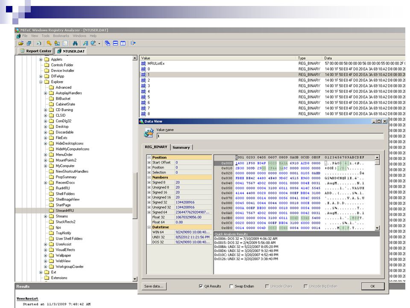Click the app icon left of File menu
The width and height of the screenshot is (410, 308).
pos(18,36)
